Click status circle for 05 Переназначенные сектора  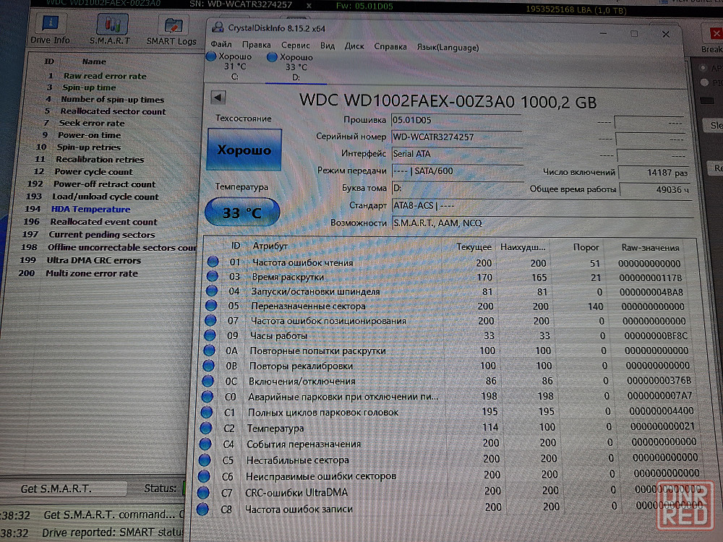click(210, 305)
